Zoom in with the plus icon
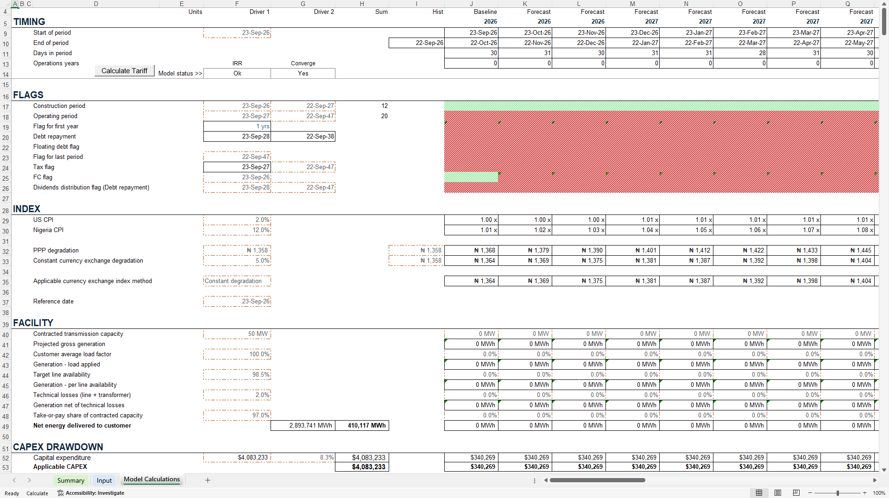The height and width of the screenshot is (498, 889). pyautogui.click(x=864, y=493)
